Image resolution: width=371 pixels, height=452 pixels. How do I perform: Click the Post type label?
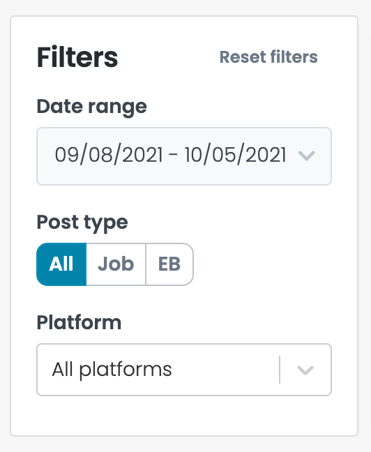(82, 223)
